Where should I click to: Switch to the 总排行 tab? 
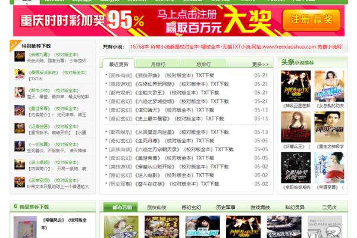(x=203, y=64)
